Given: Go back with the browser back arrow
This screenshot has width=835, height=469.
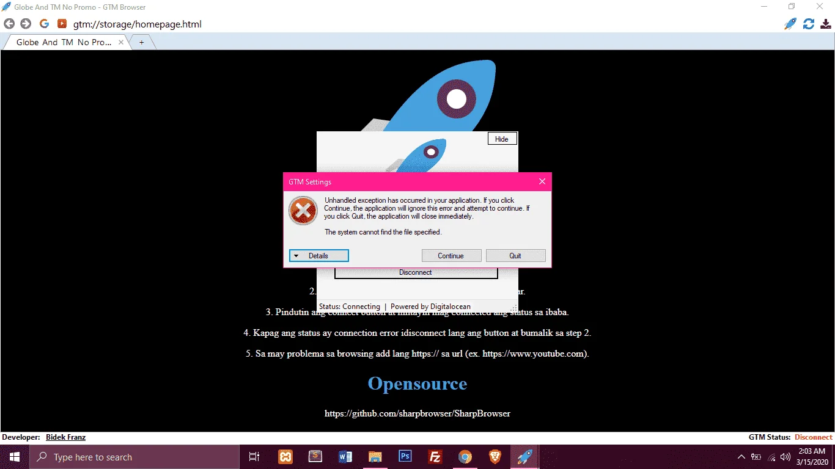Looking at the screenshot, I should point(9,24).
